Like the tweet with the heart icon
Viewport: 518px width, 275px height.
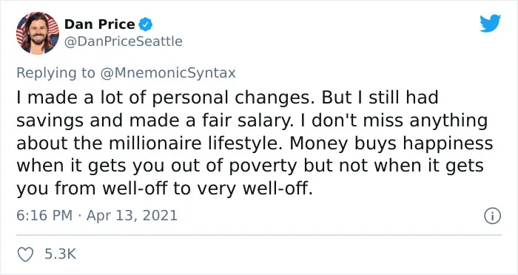click(25, 254)
